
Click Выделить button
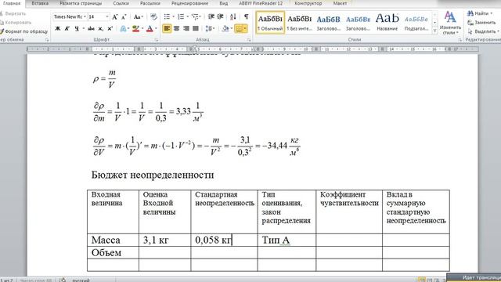click(483, 31)
